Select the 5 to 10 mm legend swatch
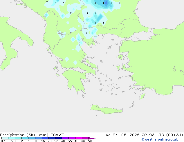This screenshot has width=184, height=142. coord(32,138)
